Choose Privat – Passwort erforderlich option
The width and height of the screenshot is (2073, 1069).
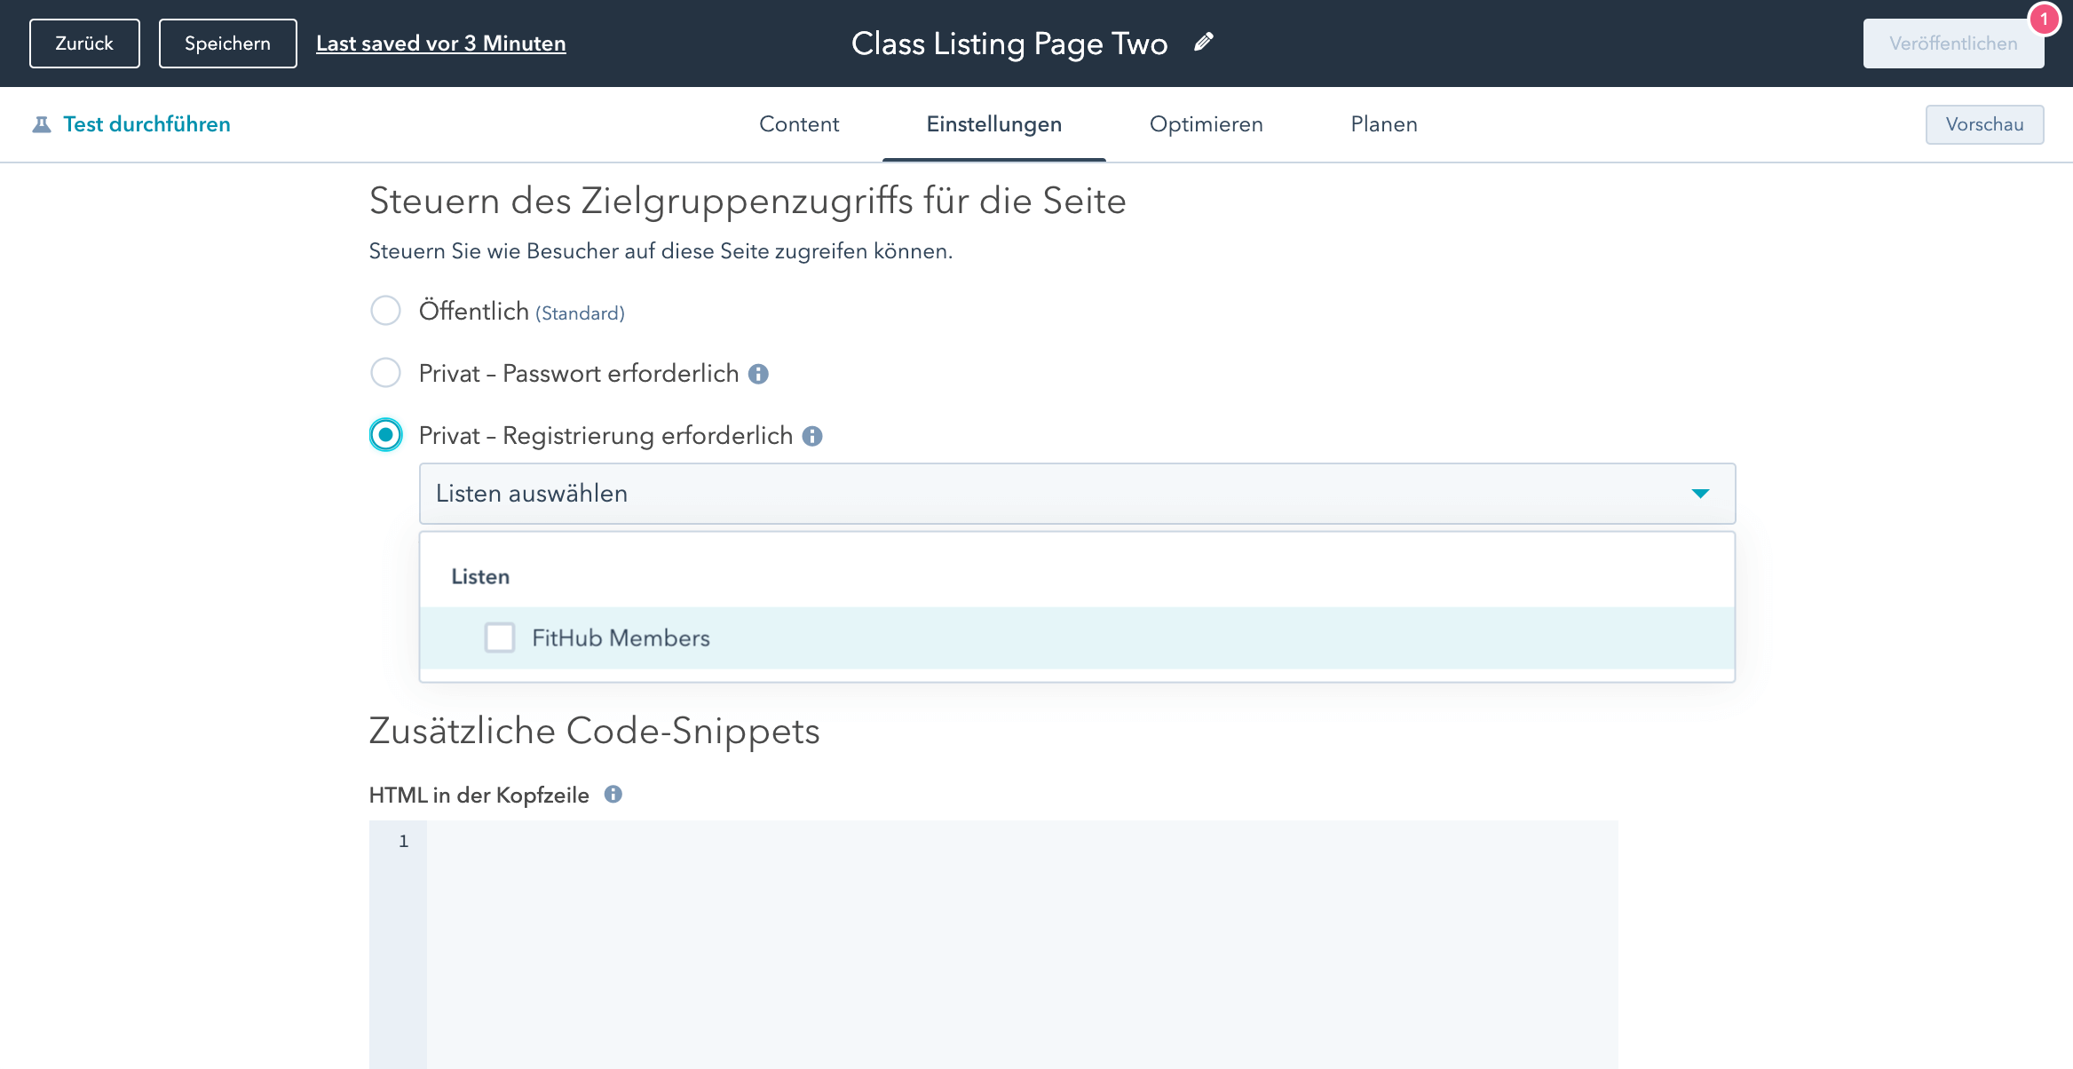(x=385, y=373)
